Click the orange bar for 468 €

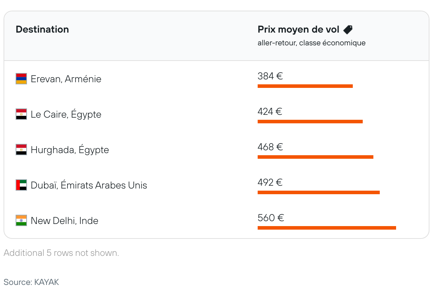(316, 157)
